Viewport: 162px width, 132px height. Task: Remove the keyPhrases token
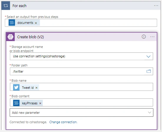[x=40, y=103]
